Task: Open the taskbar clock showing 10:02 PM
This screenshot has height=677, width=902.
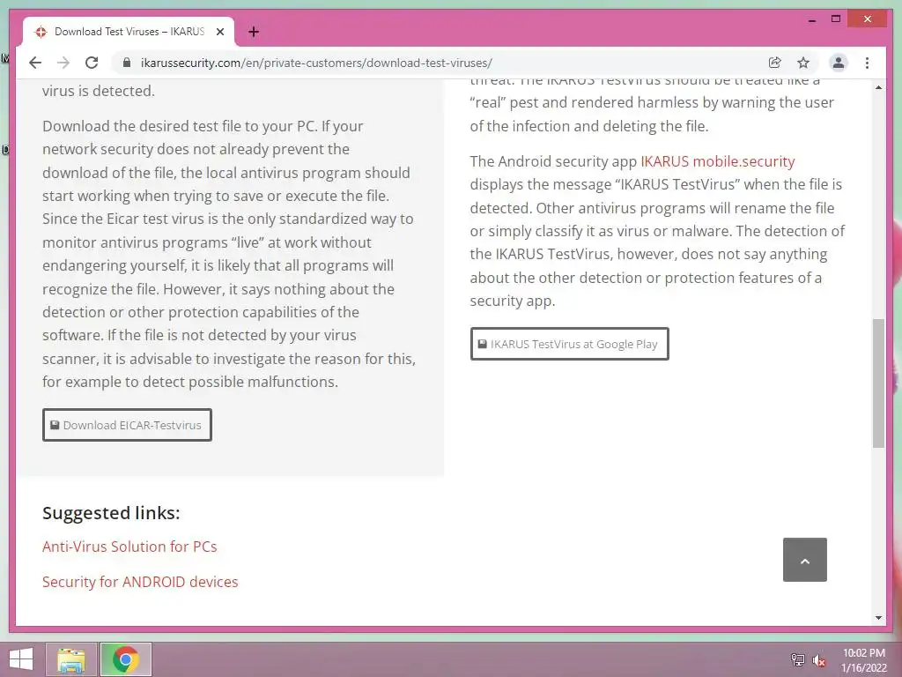Action: click(x=863, y=660)
